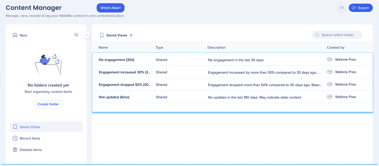The image size is (379, 166).
Task: Collapse the sidebar with the chevron arrow
Action: [87, 35]
